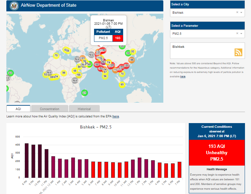Viewport: 251px width, 194px height.
Task: Follow the particle pollution 'here' link
Action: 183,77
